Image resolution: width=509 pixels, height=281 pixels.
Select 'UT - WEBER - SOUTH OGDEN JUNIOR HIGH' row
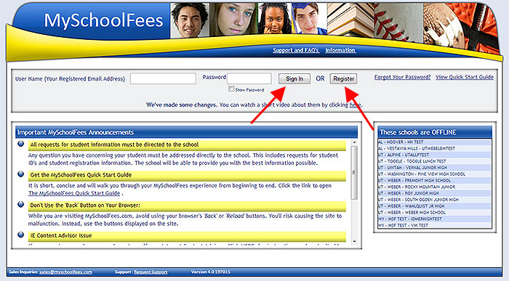[434, 200]
